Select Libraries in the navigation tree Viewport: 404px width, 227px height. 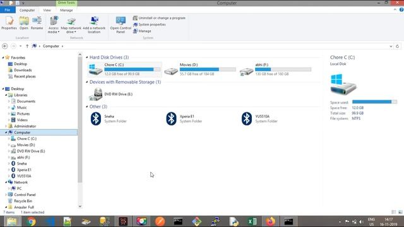click(x=20, y=95)
